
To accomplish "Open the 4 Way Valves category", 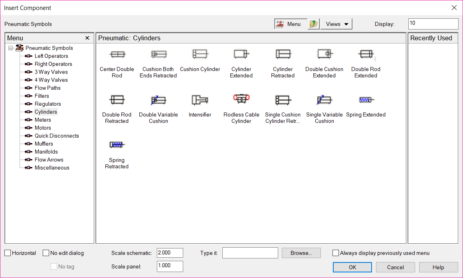I will (x=51, y=80).
